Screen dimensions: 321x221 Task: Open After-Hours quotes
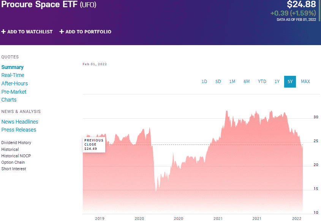pyautogui.click(x=14, y=83)
